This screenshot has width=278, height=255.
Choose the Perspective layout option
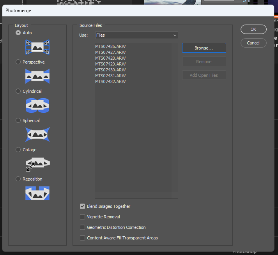18,62
